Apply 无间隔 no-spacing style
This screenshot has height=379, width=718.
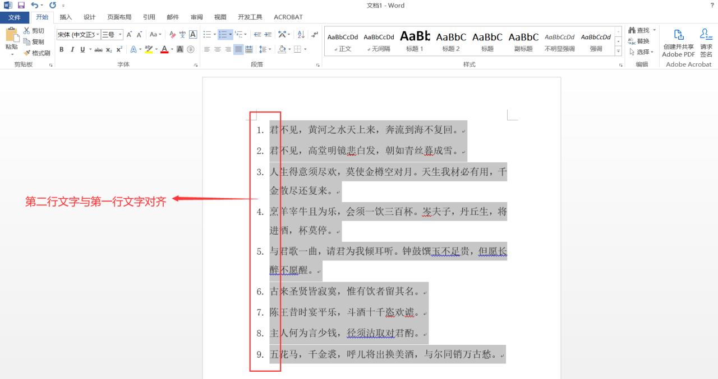click(379, 41)
